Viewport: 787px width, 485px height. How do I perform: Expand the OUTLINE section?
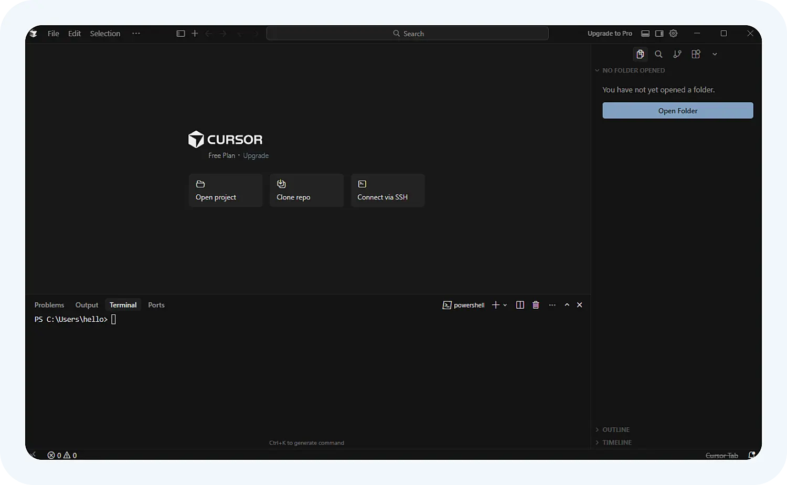point(615,429)
